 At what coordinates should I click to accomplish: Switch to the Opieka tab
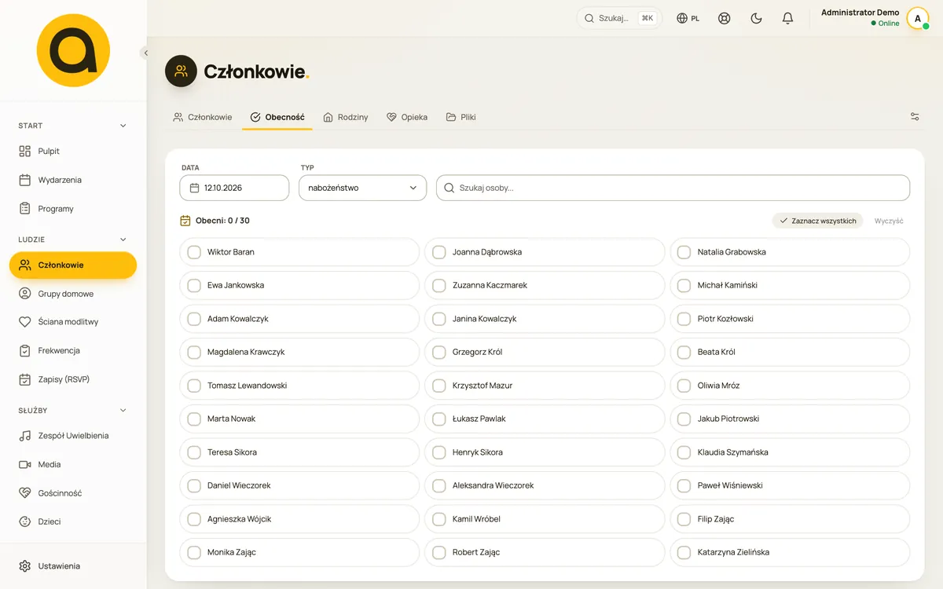click(407, 117)
